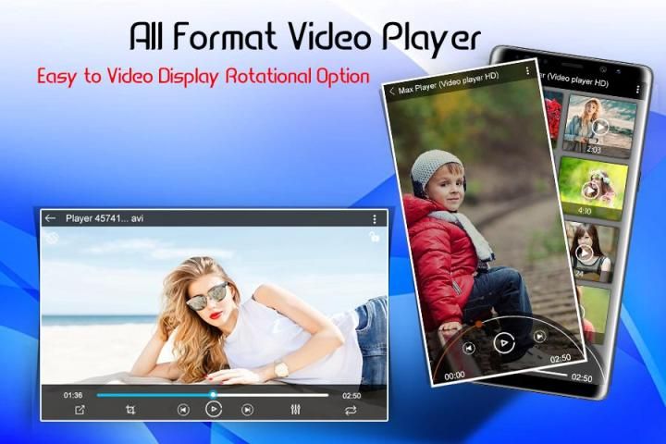Viewport: 666px width, 444px height.
Task: Open the share/export icon in landscape player
Action: pos(80,410)
